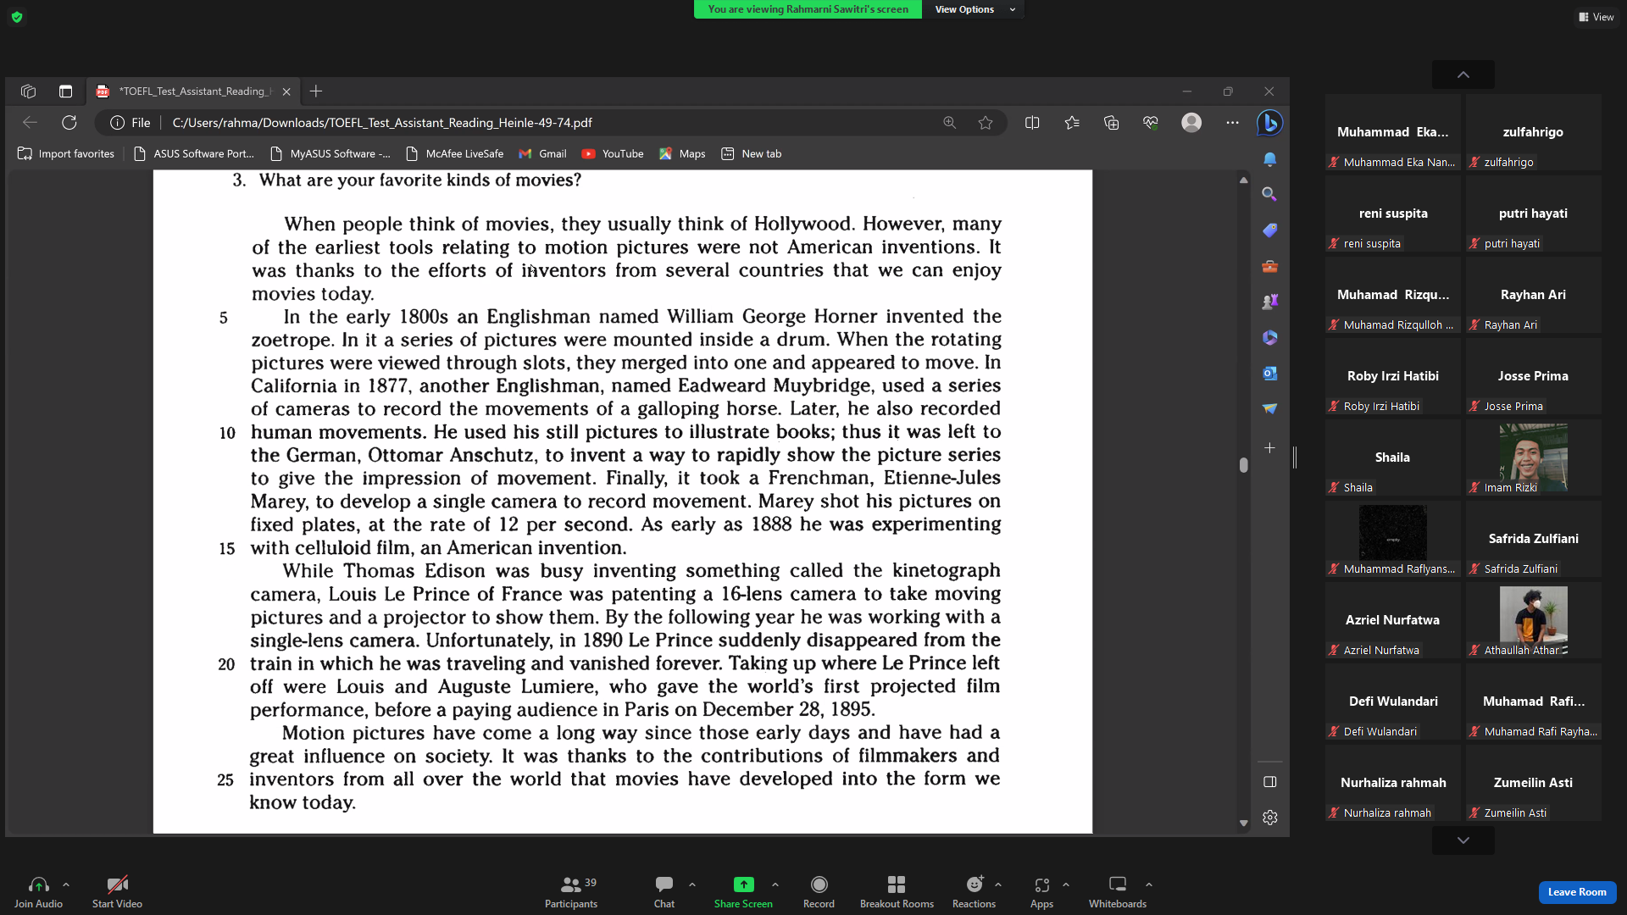Click Leave Room button
The image size is (1627, 915).
[1577, 892]
